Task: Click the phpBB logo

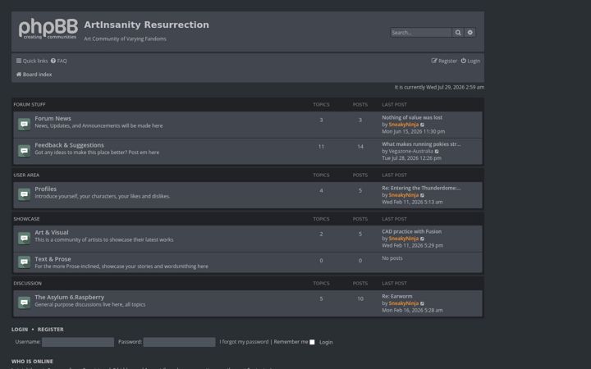Action: click(x=48, y=28)
